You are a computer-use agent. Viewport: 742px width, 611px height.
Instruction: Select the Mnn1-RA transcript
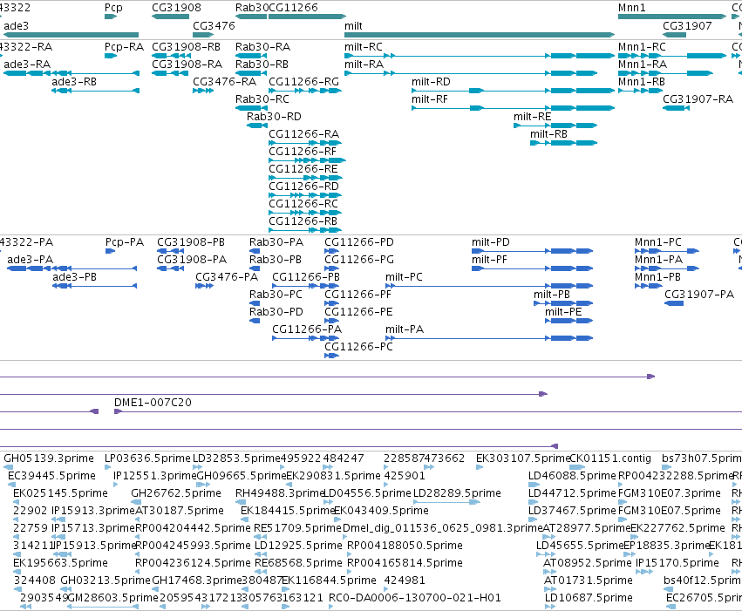[x=643, y=64]
